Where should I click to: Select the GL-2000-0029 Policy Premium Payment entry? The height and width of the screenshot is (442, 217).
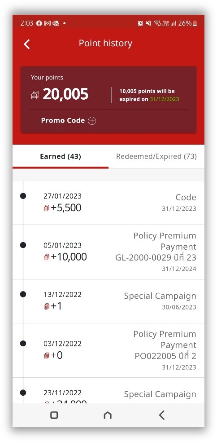pos(108,252)
